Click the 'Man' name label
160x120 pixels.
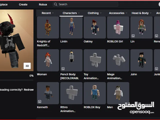point(110,107)
